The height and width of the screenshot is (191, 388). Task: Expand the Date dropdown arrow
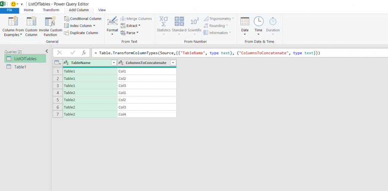[x=245, y=34]
